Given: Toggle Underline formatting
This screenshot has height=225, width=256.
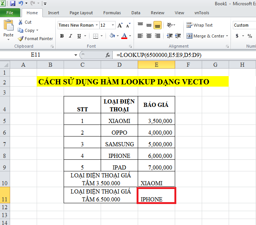Looking at the screenshot, I should (79, 36).
